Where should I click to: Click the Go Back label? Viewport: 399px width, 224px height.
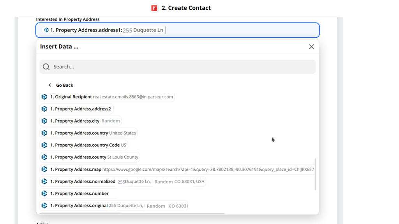coord(64,85)
